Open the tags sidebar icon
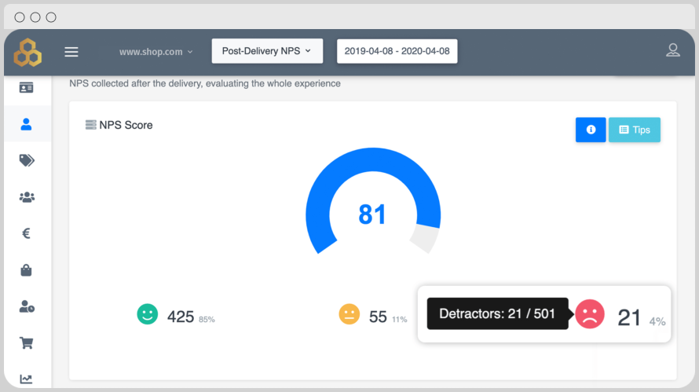The width and height of the screenshot is (699, 392). pos(27,160)
